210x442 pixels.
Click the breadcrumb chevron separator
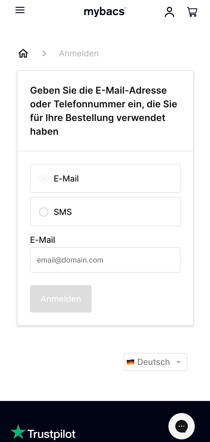pos(44,53)
